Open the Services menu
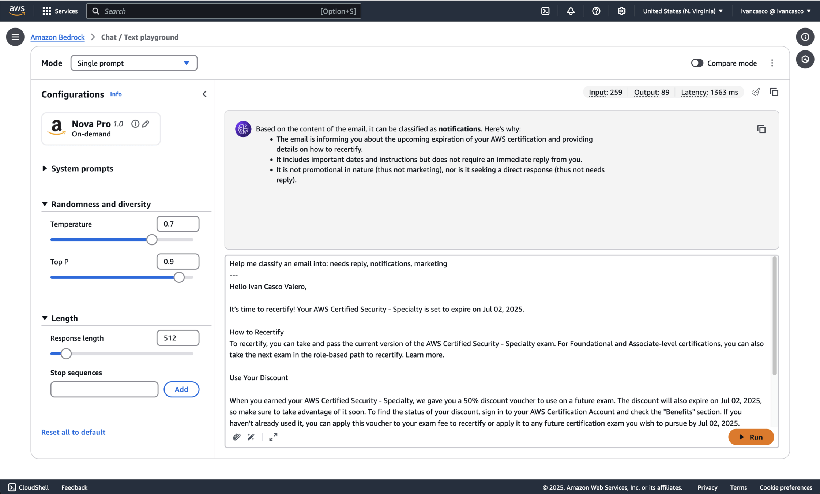 click(x=60, y=11)
